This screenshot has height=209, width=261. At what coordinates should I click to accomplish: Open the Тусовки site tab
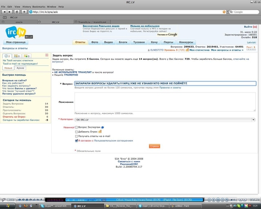[139, 42]
